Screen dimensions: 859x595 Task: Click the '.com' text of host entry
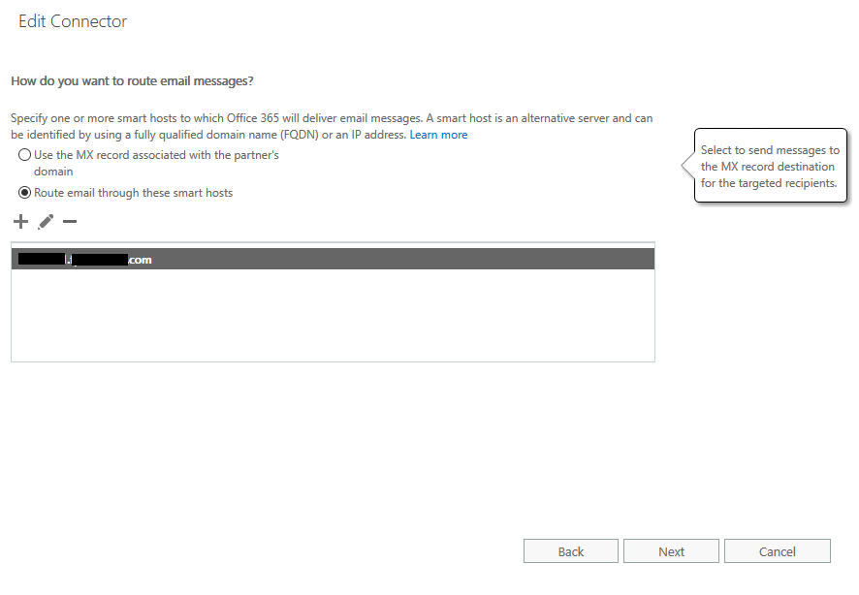(140, 260)
